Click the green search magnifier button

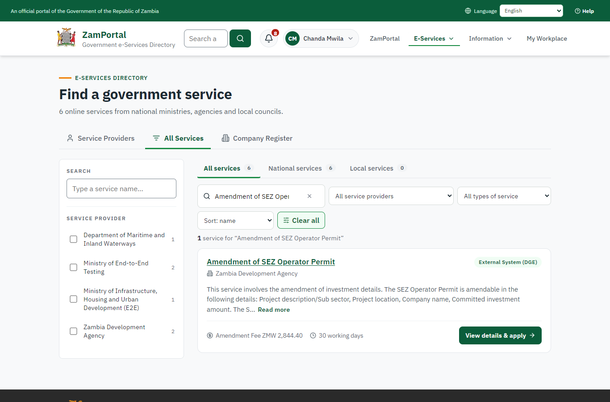coord(240,38)
